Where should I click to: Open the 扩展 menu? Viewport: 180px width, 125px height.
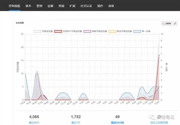[x=72, y=6]
